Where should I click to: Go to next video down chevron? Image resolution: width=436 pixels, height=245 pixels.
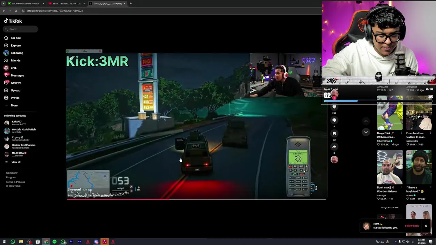[366, 132]
